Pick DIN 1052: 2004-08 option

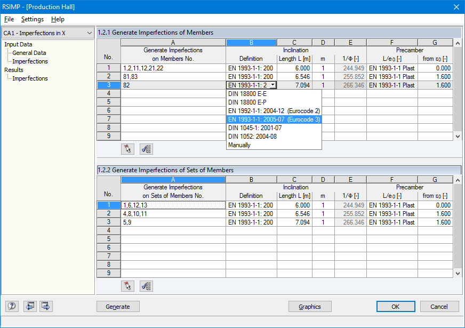[x=274, y=137]
